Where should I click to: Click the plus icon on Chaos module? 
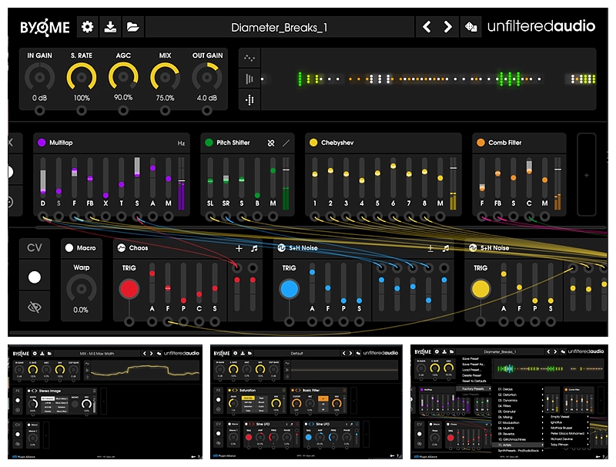[x=239, y=248]
